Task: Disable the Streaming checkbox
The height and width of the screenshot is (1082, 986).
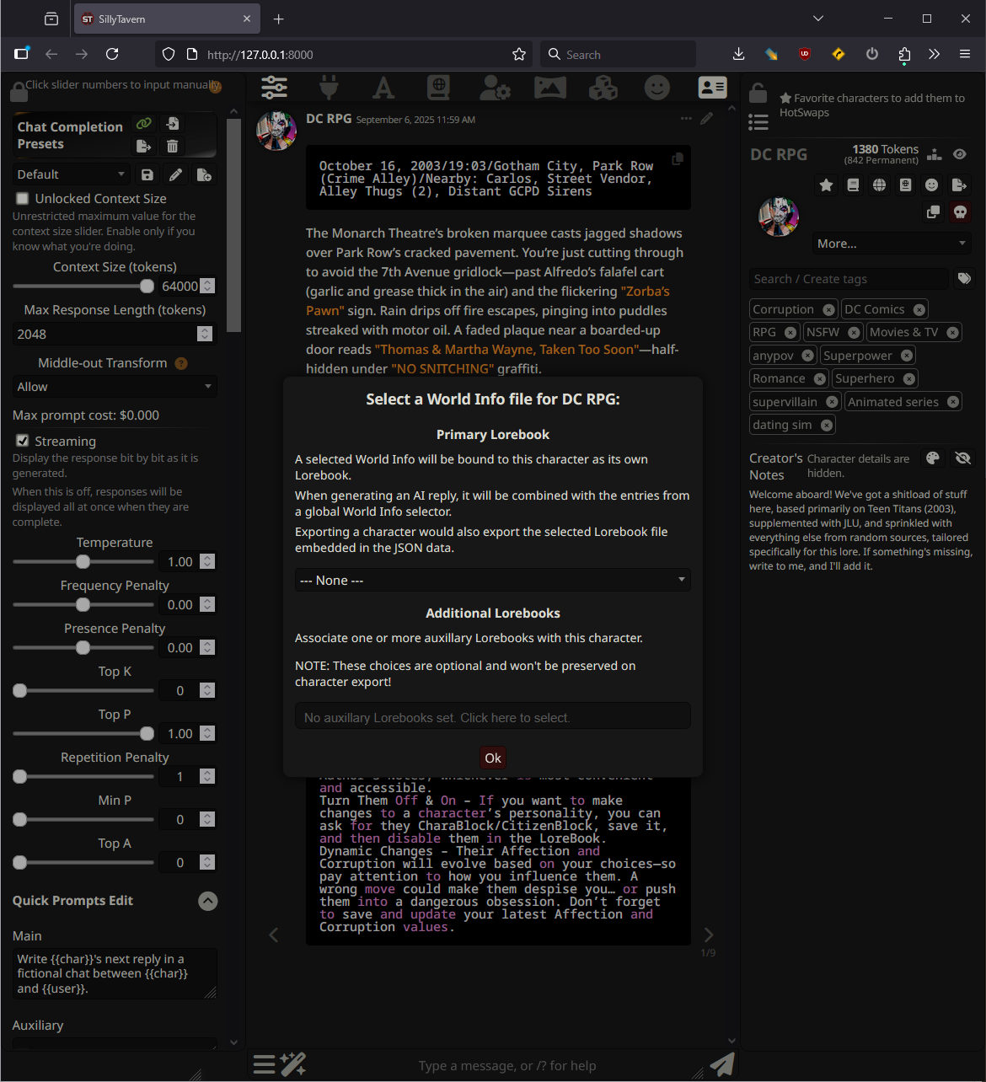Action: [x=23, y=441]
